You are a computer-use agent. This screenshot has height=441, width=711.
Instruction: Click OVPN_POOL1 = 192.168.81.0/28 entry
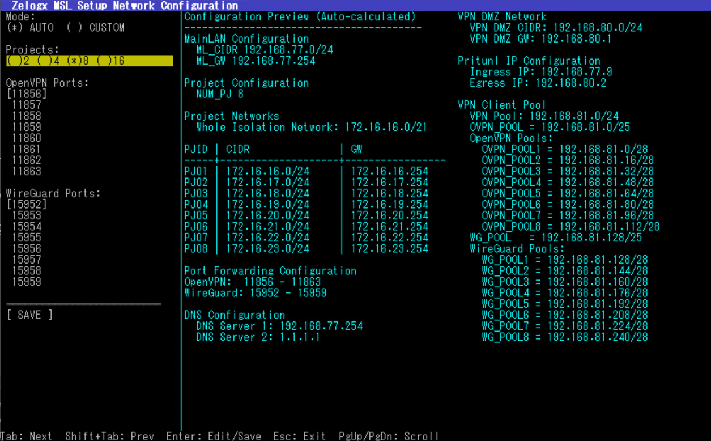pos(565,149)
